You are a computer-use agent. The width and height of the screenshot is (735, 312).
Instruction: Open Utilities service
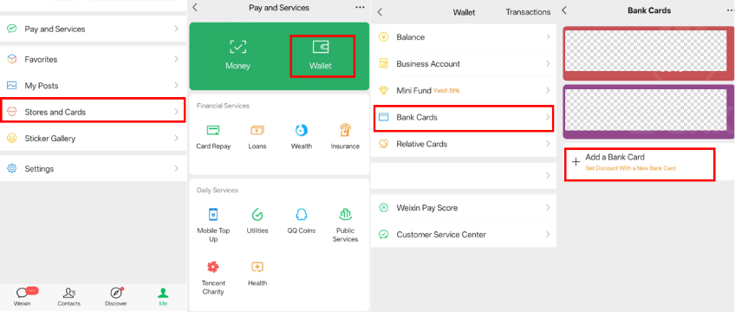[257, 221]
